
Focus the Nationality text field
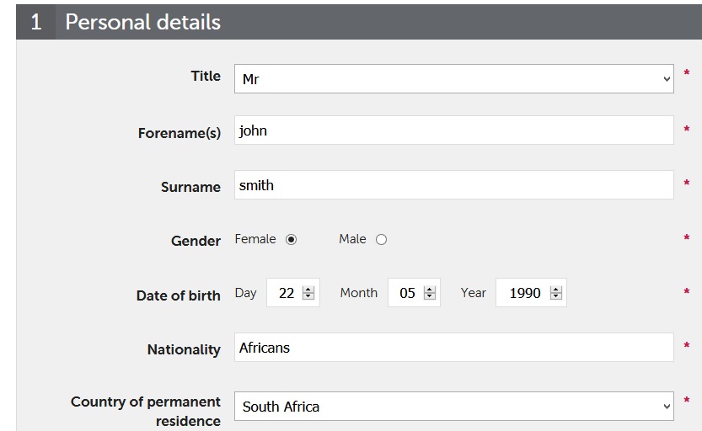pos(453,348)
